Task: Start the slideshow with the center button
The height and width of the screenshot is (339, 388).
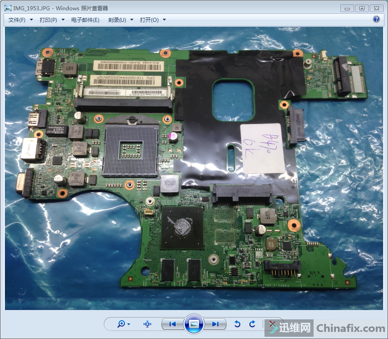Action: (x=194, y=324)
